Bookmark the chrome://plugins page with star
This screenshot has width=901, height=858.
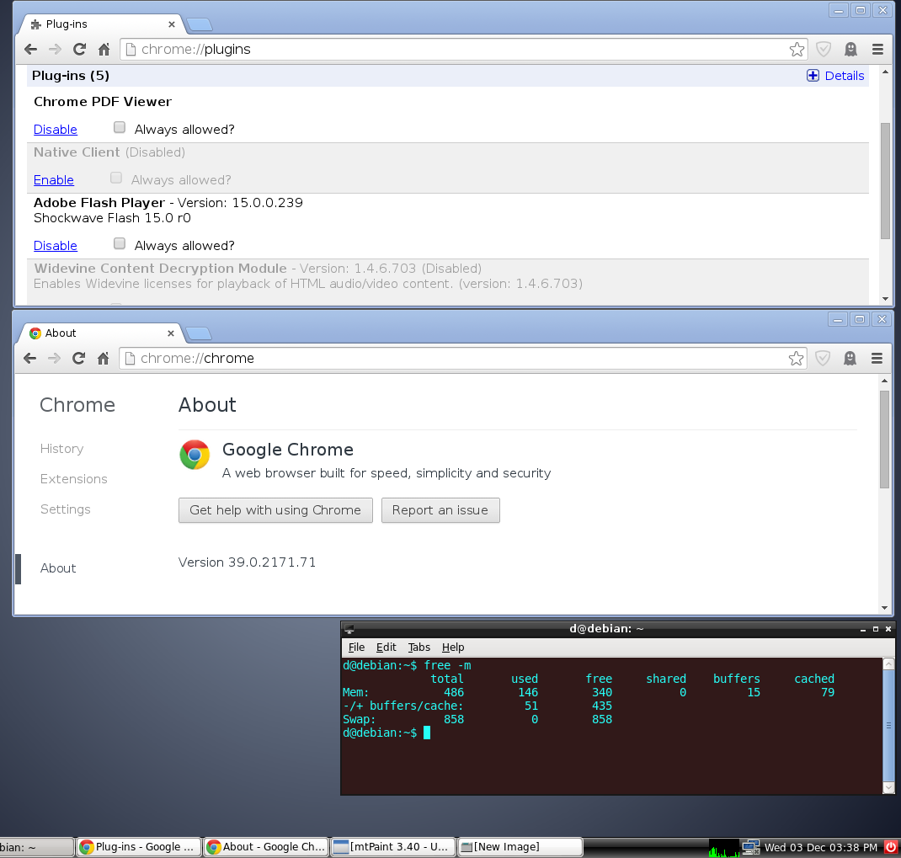tap(797, 50)
